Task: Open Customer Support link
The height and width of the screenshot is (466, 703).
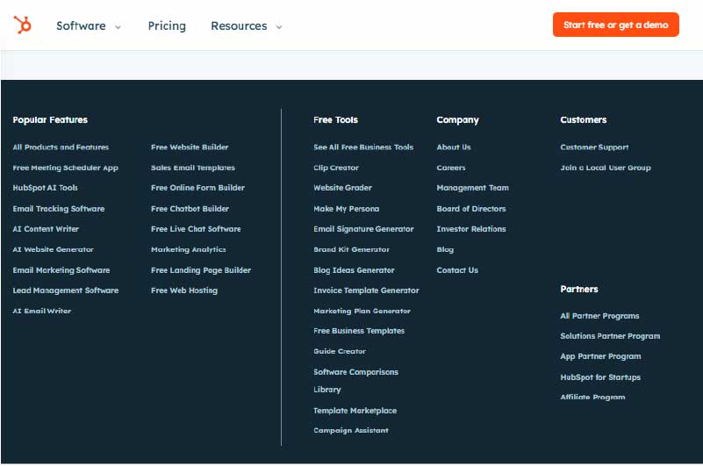Action: coord(594,147)
